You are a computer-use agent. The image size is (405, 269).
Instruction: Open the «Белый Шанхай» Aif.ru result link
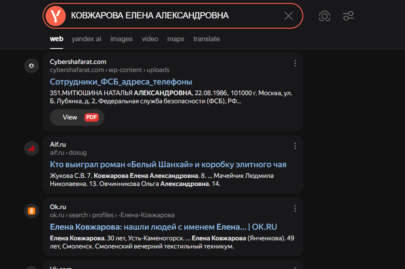pyautogui.click(x=168, y=164)
